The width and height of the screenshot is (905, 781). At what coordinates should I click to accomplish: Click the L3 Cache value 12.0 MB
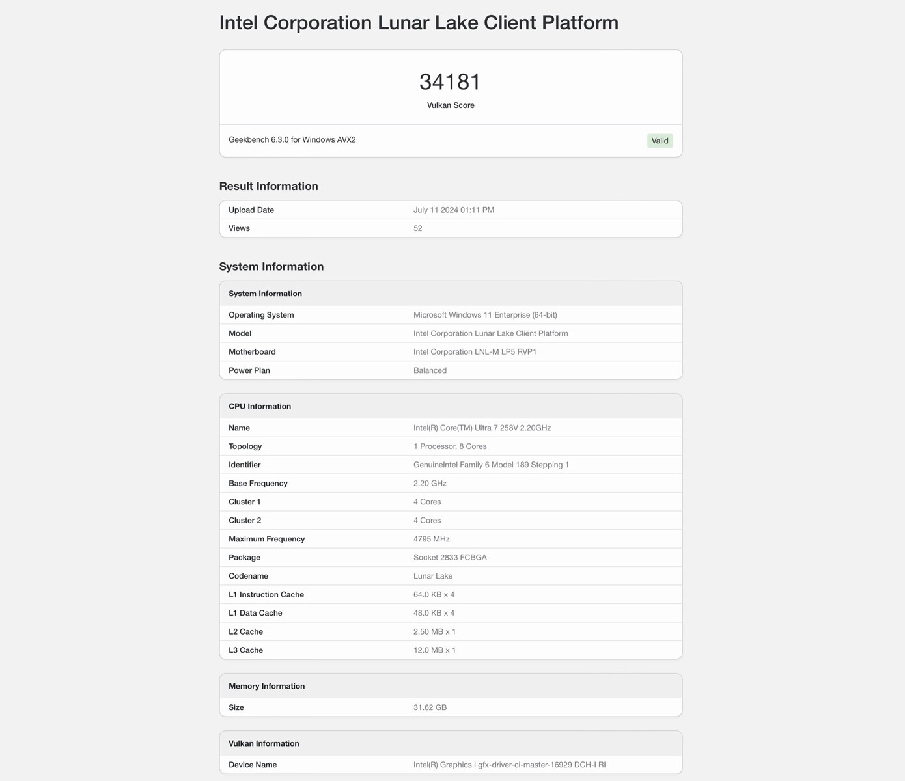(x=434, y=650)
